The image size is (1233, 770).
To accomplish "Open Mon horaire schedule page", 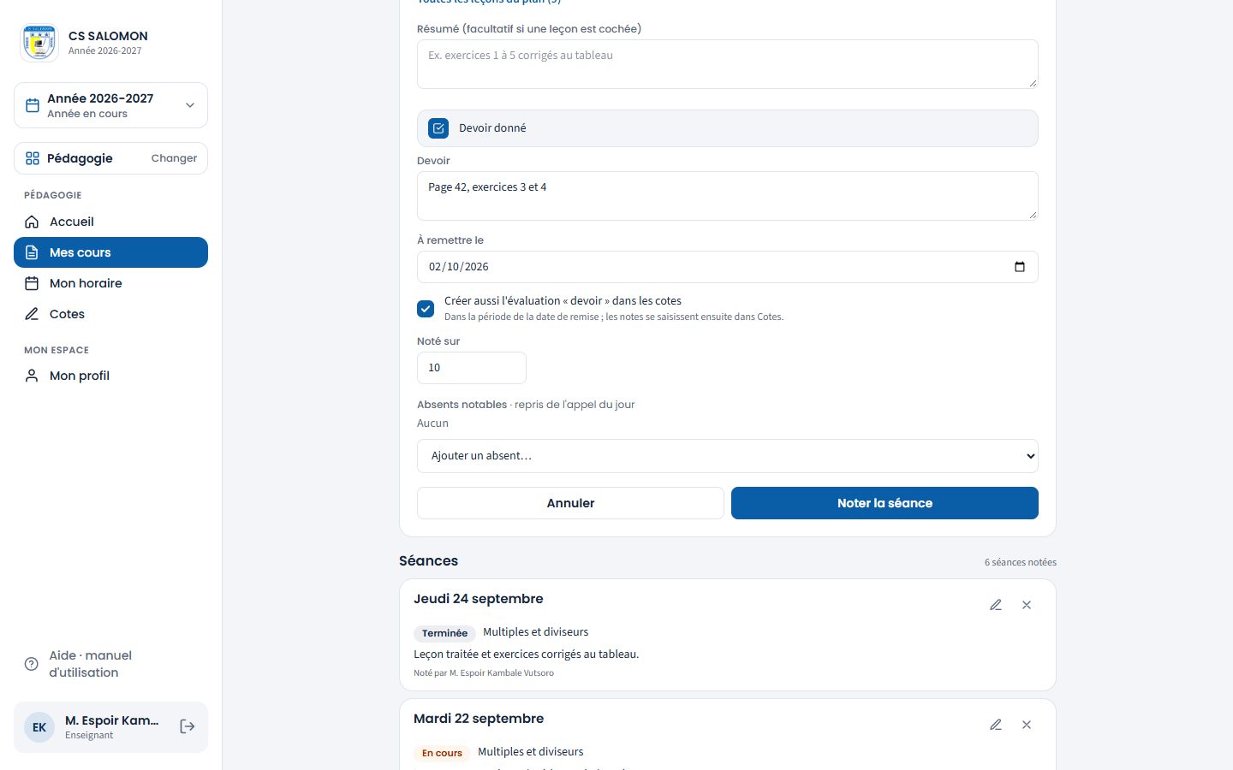I will (x=110, y=283).
